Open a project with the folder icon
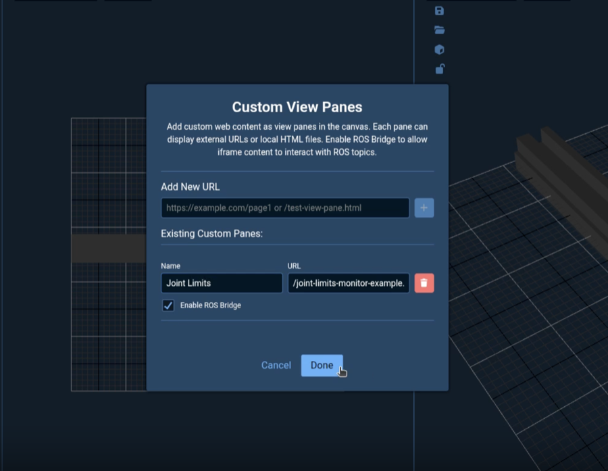 pos(440,30)
